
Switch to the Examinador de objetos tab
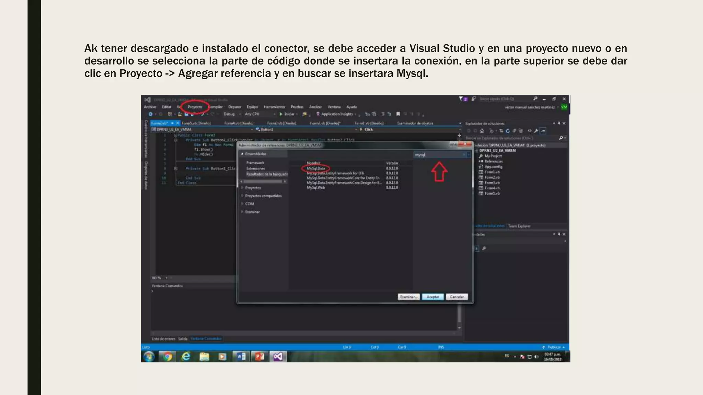(415, 123)
